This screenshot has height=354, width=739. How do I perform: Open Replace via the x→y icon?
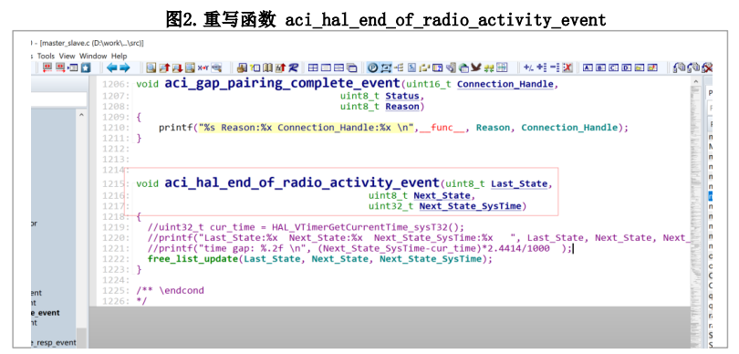203,68
